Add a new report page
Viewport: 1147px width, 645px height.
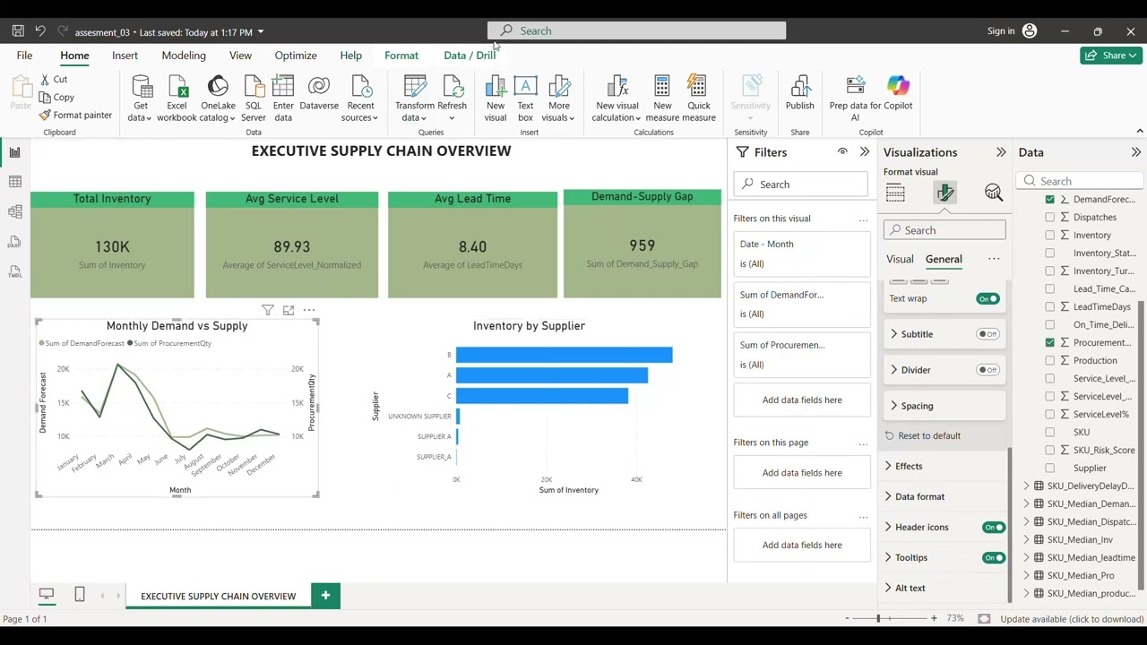325,595
